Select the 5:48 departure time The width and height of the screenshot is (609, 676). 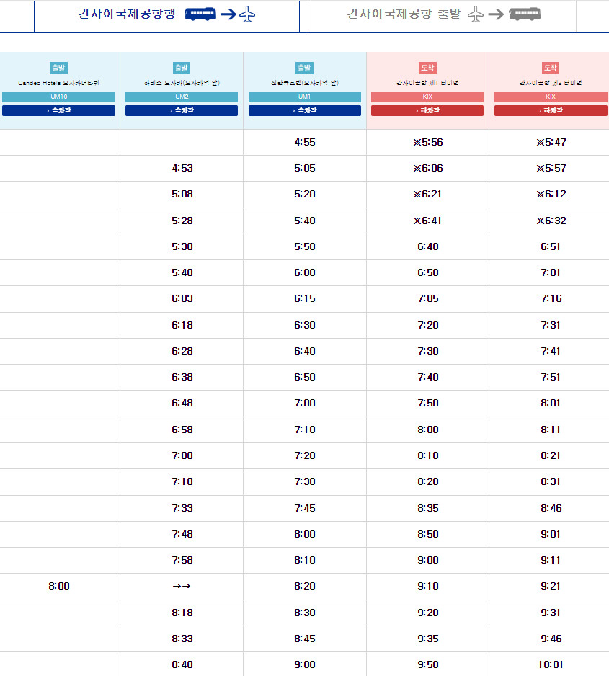pyautogui.click(x=182, y=272)
